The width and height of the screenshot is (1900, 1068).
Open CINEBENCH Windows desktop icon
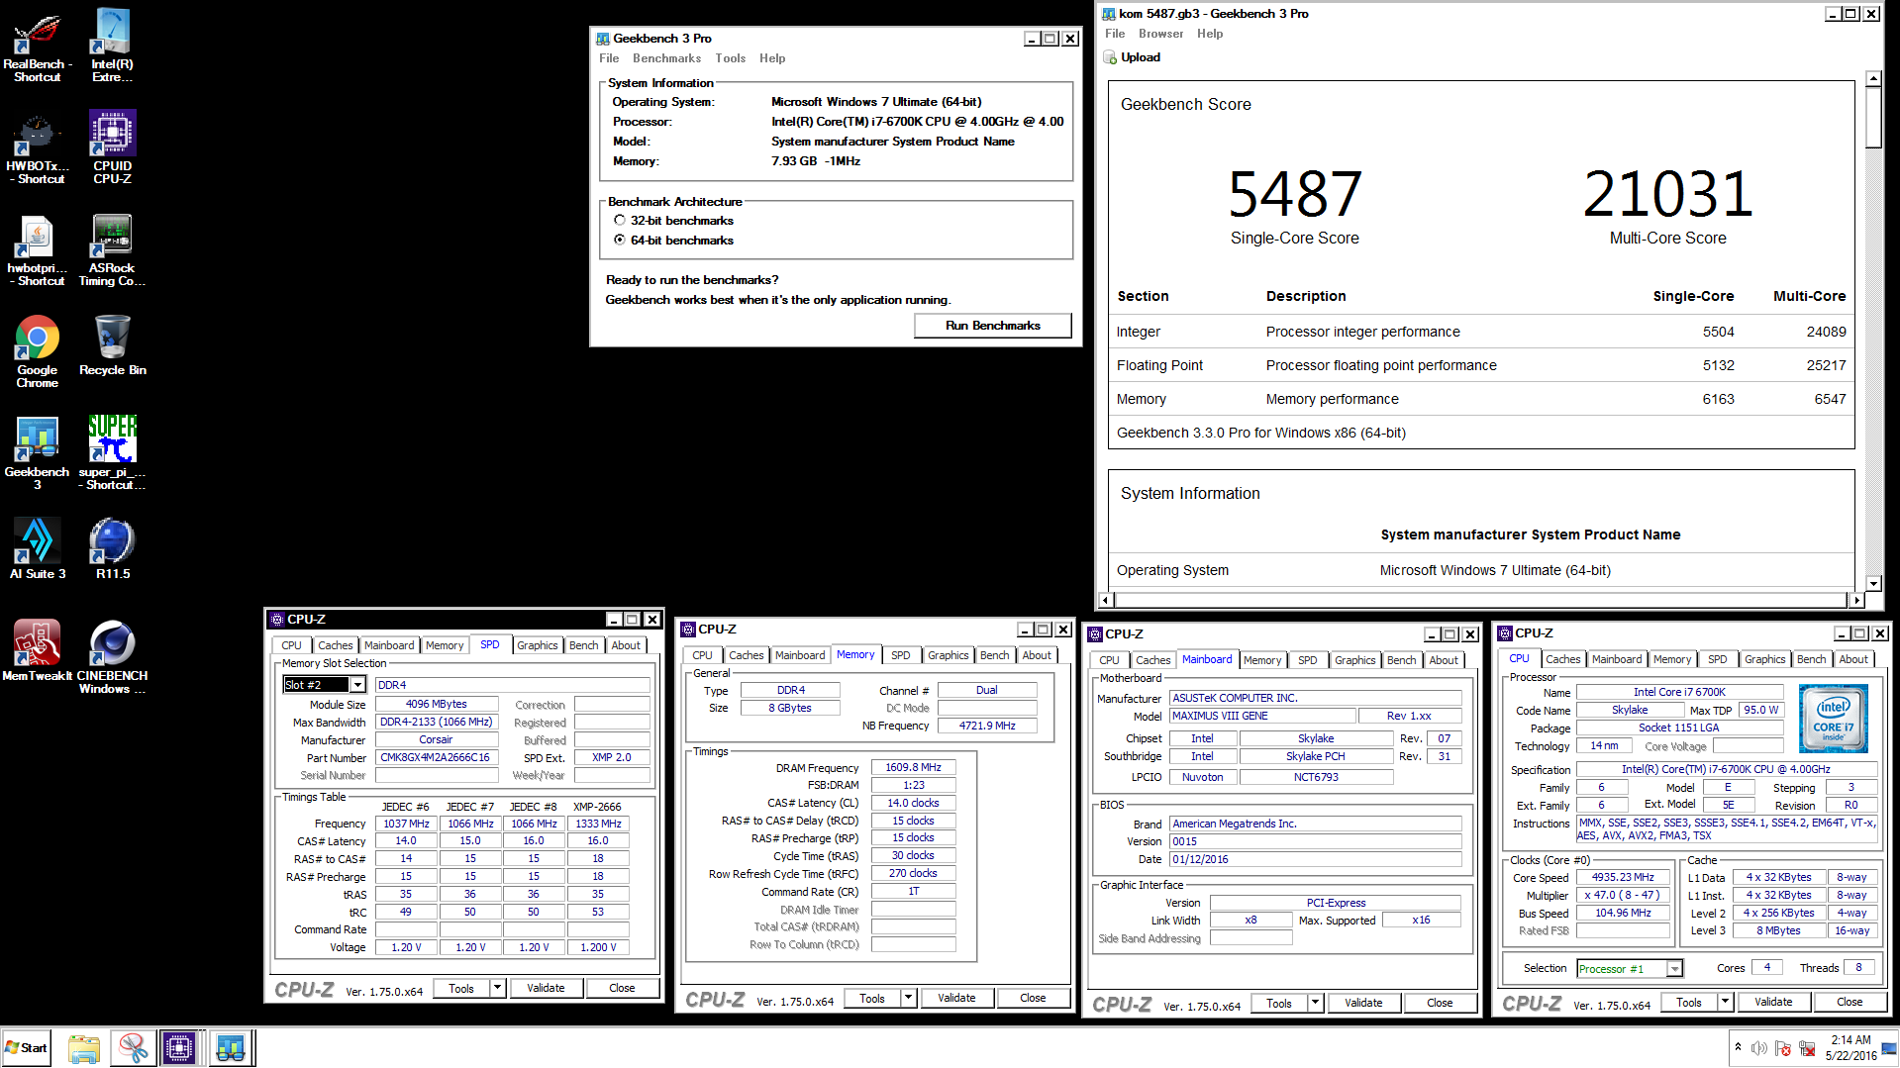pyautogui.click(x=112, y=658)
